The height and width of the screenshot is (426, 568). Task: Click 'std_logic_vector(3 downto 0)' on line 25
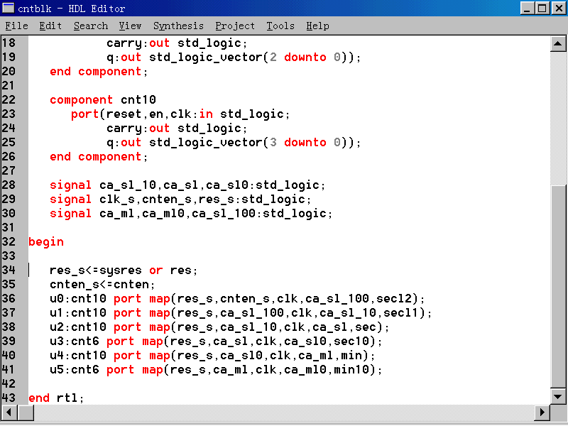(248, 143)
